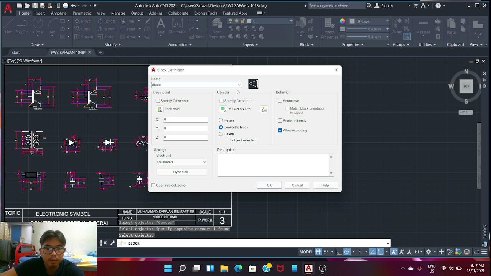
Task: Click the Group tool
Action: coord(397,26)
